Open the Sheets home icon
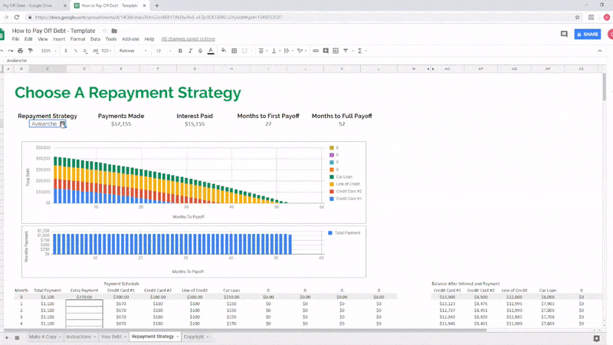The image size is (613, 345). point(2,34)
